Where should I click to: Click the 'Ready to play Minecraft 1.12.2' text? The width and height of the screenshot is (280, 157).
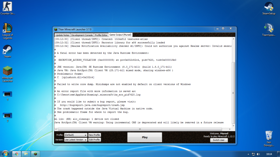(219, 136)
